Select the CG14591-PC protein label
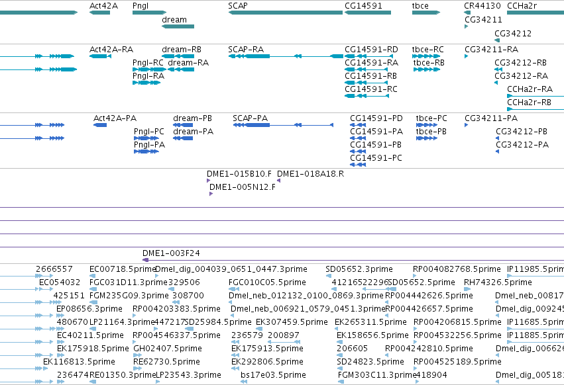 pos(376,158)
